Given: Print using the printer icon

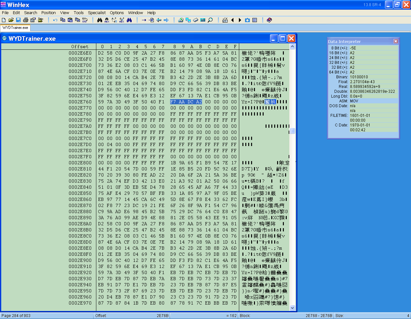Looking at the screenshot, I should (26, 20).
